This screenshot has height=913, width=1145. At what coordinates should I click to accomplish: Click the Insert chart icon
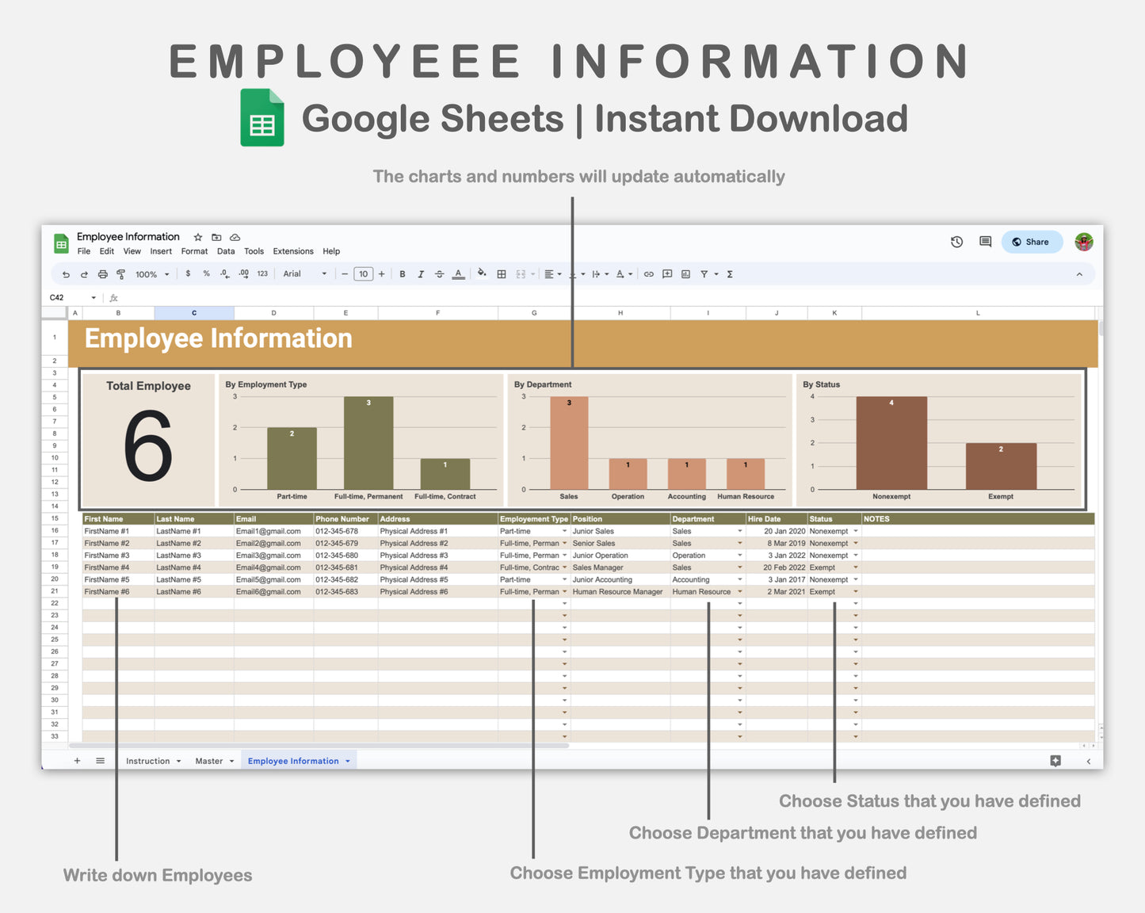click(685, 273)
